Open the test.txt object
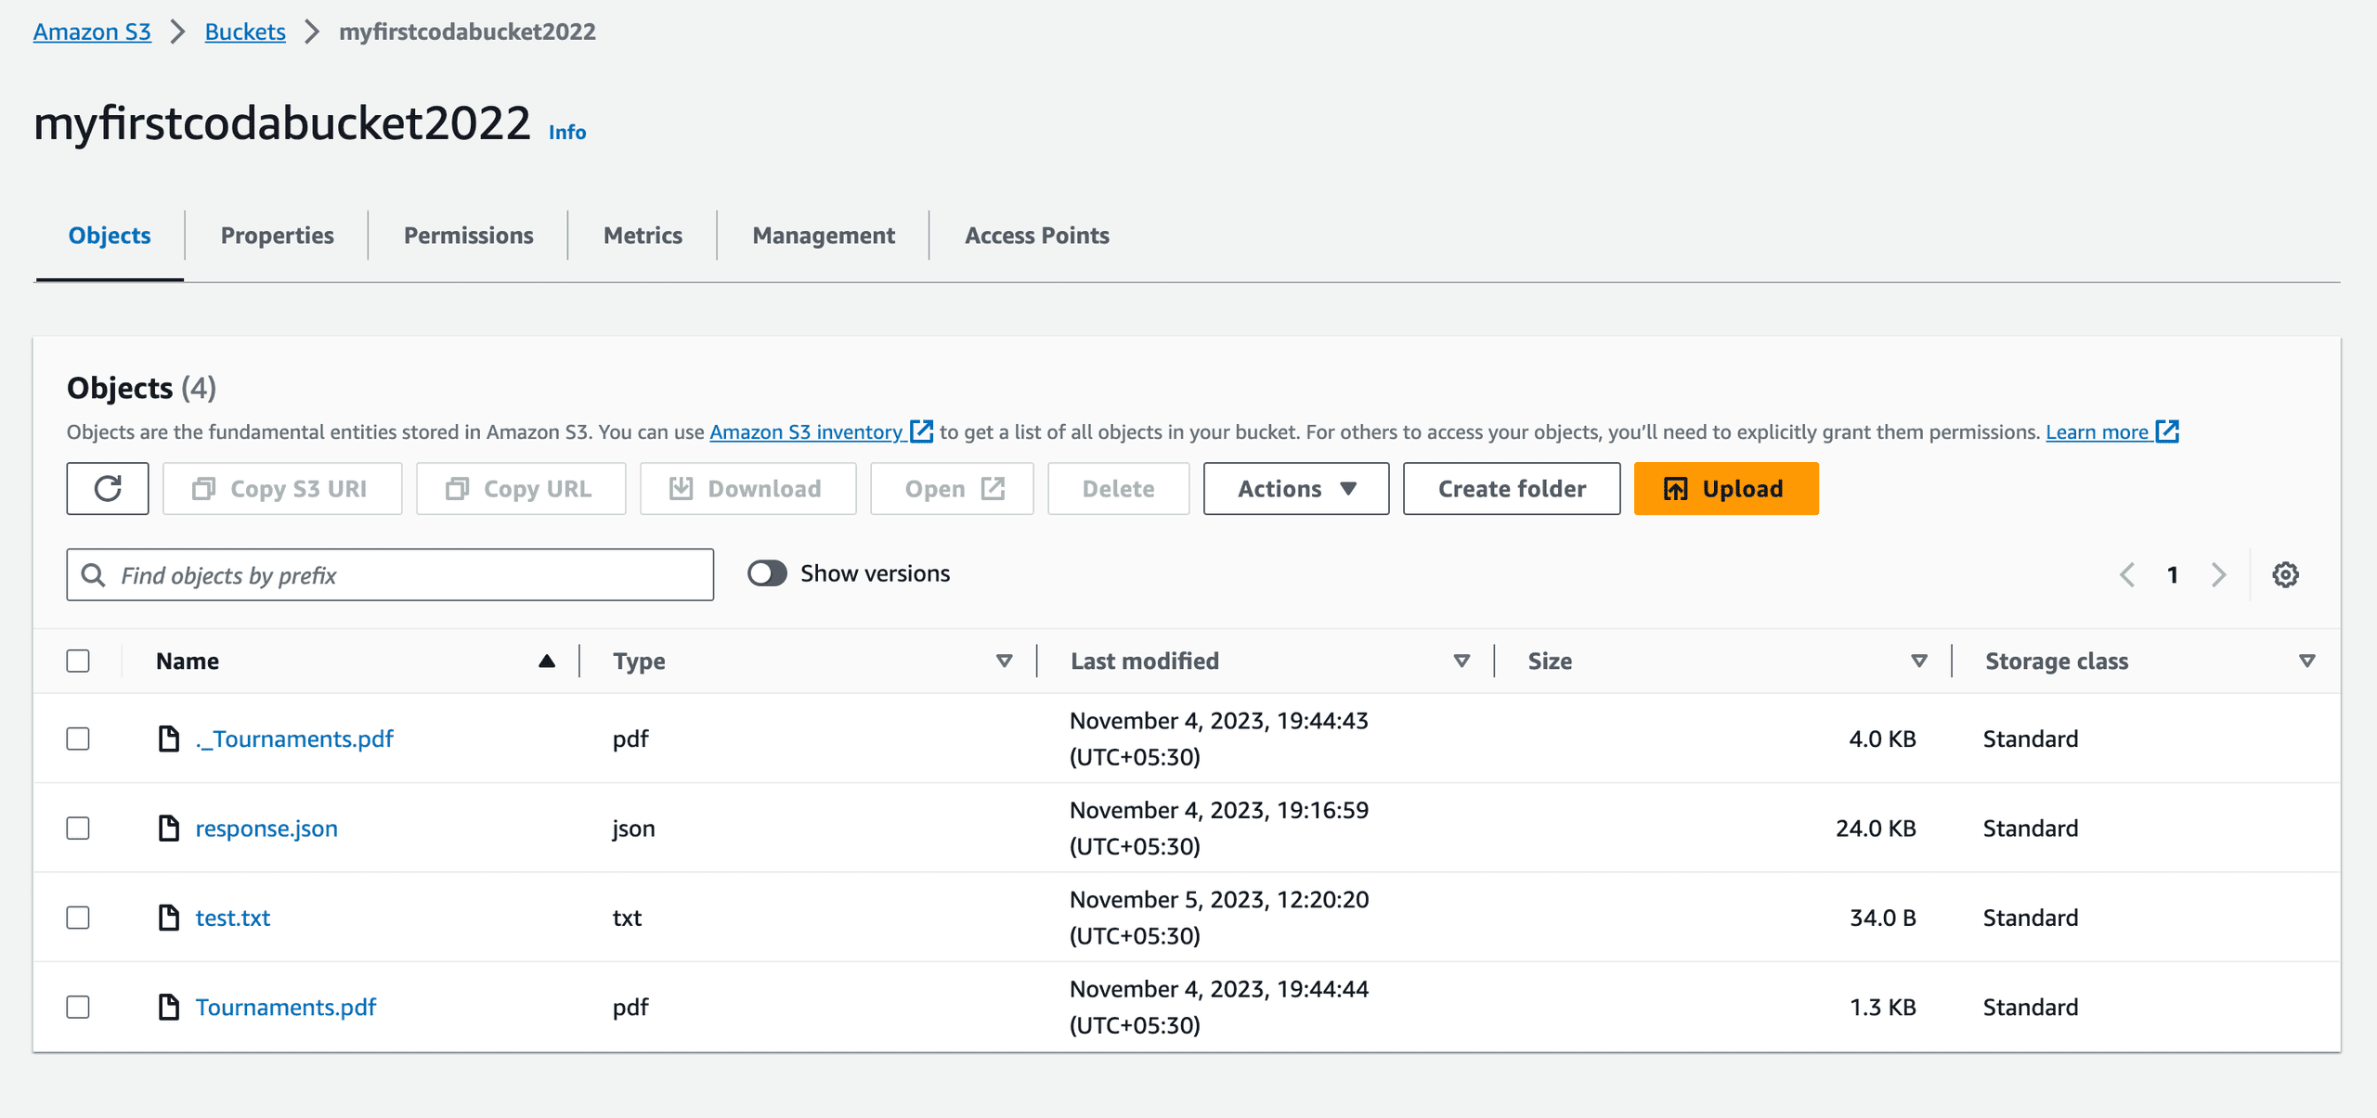 [x=232, y=918]
